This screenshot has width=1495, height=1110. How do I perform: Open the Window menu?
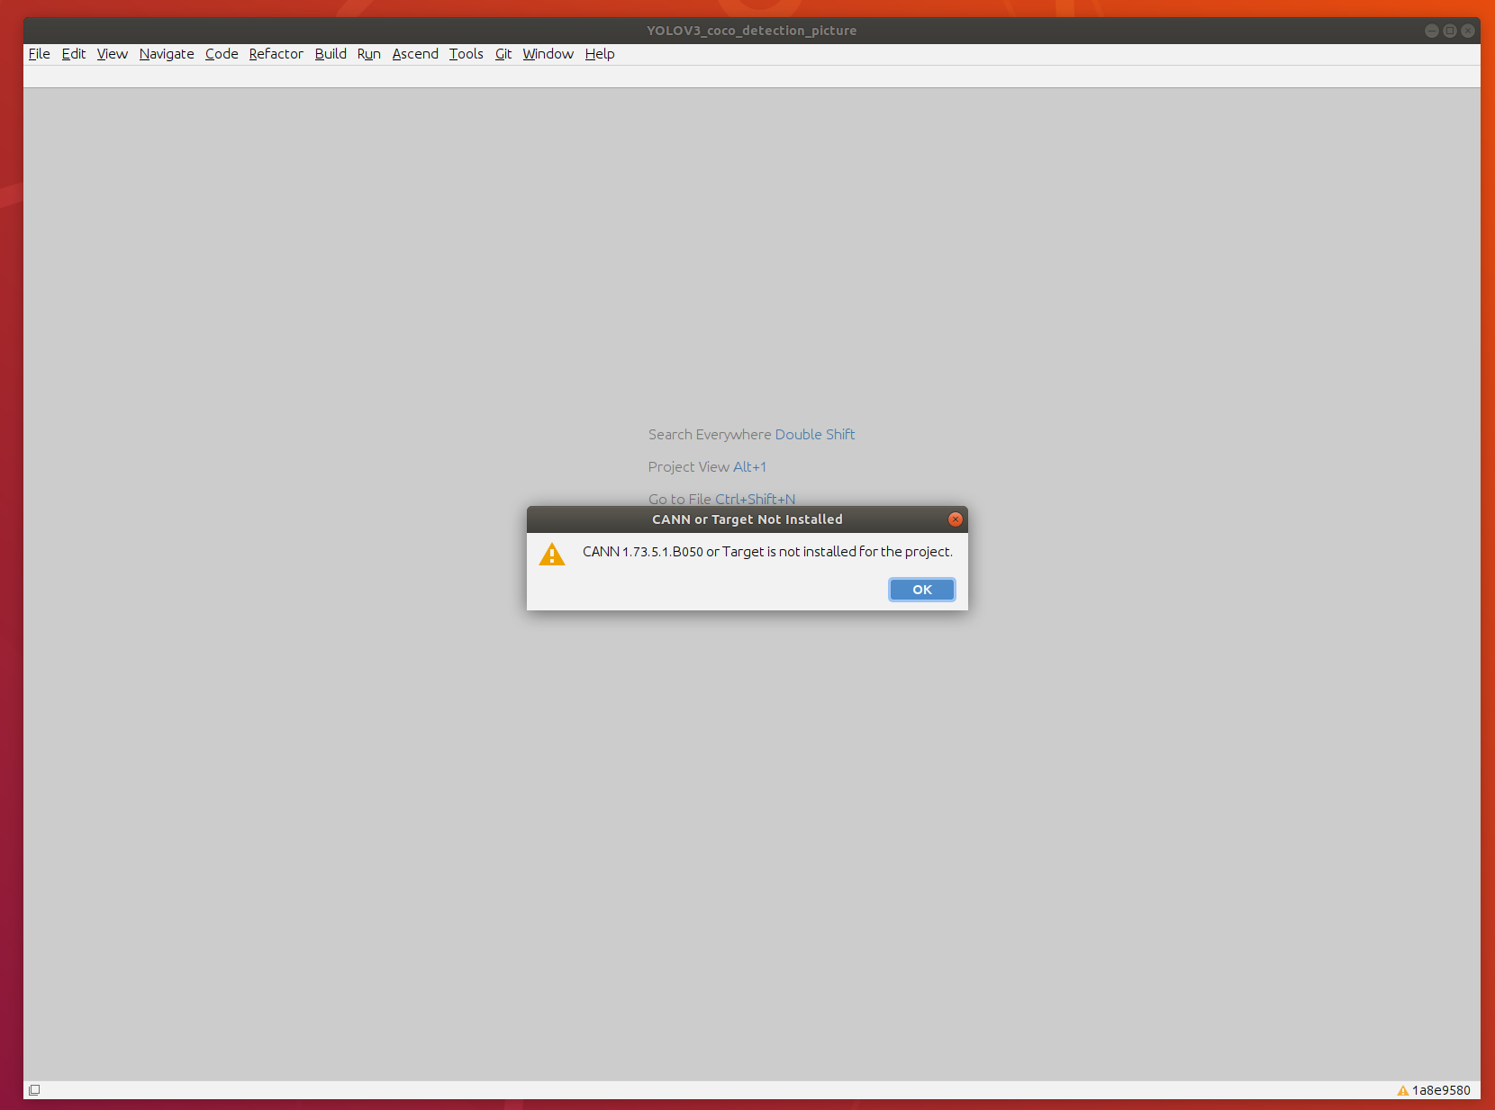[548, 54]
